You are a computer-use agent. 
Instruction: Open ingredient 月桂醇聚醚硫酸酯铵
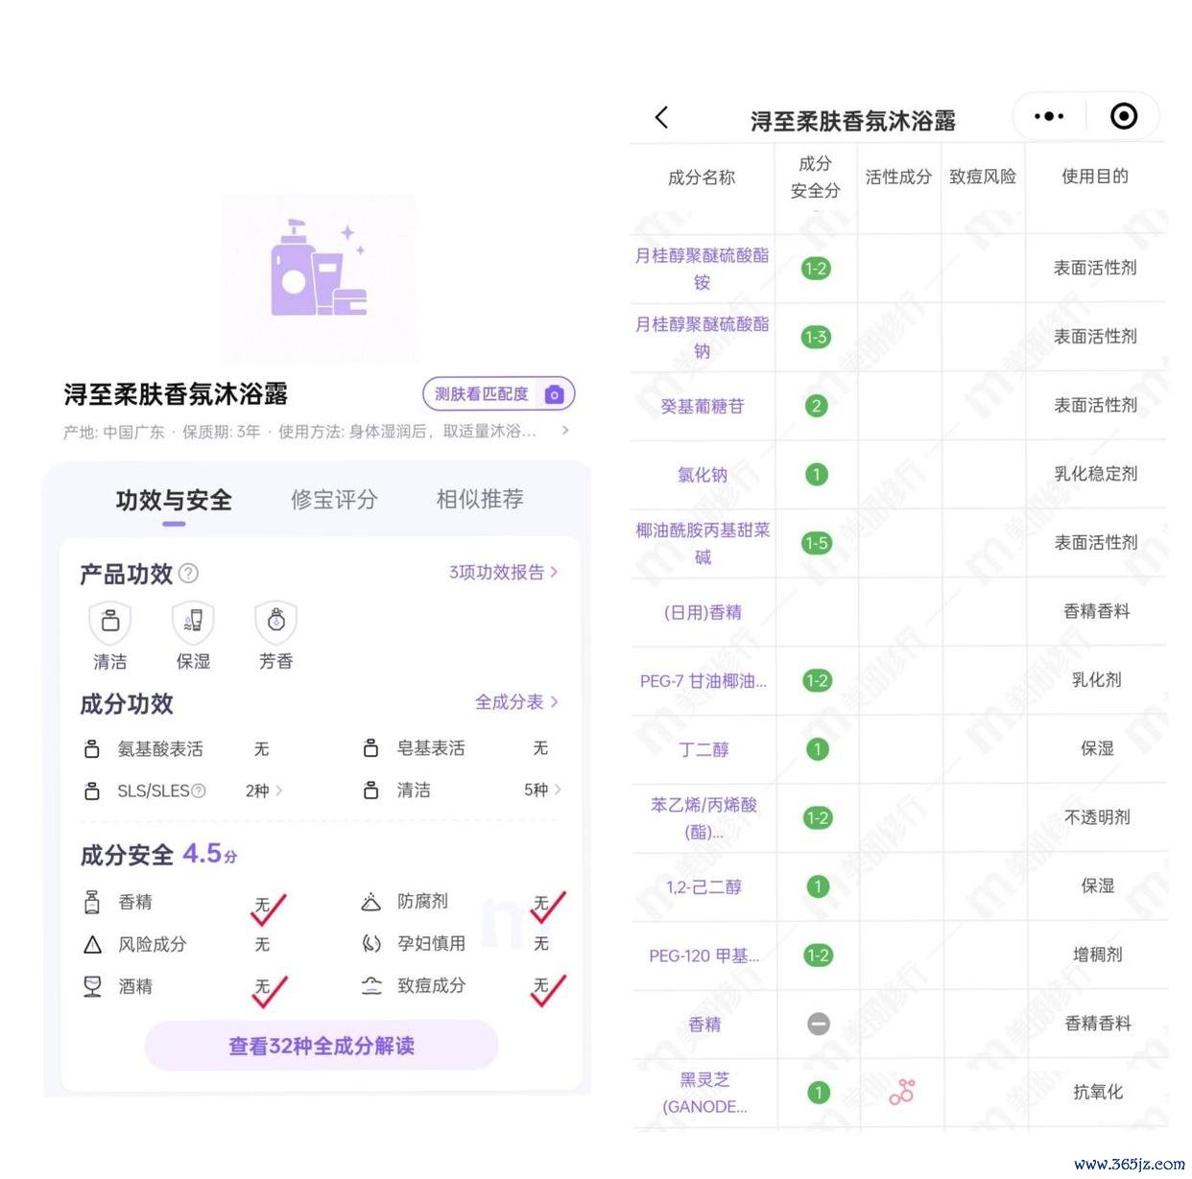click(703, 269)
